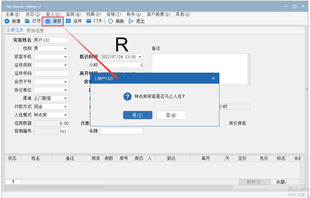Click the 门卡 (door card) toolbar icon
This screenshot has height=198, width=310.
coord(89,21)
